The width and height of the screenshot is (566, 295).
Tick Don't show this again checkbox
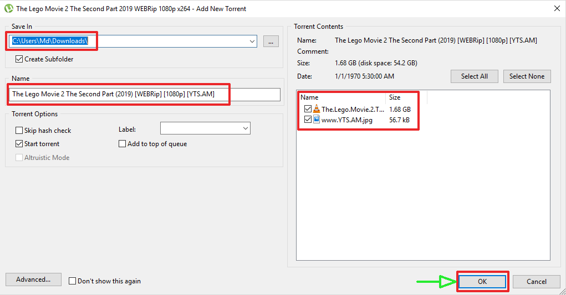[72, 281]
